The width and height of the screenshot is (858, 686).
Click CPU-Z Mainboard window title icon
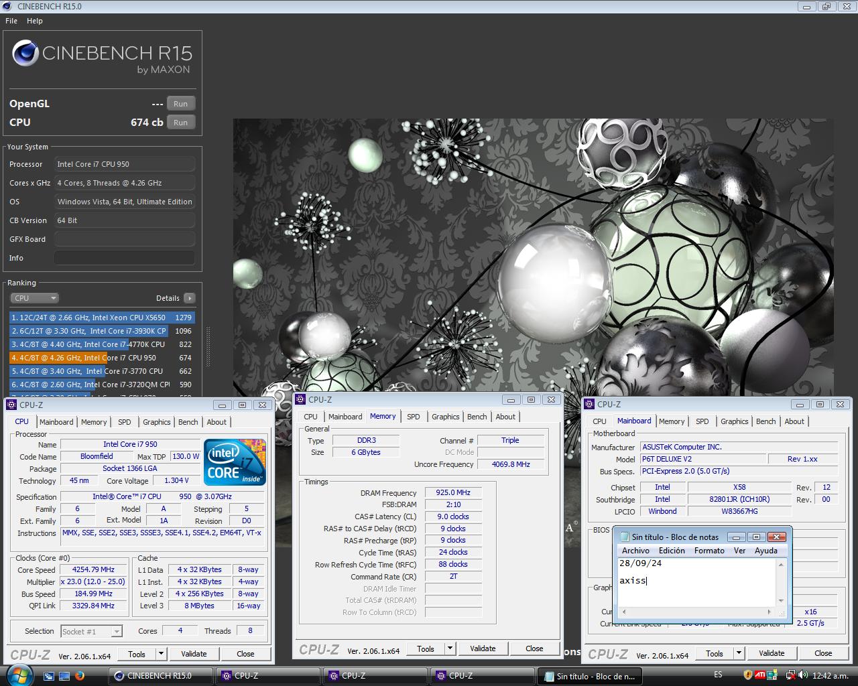pos(589,404)
